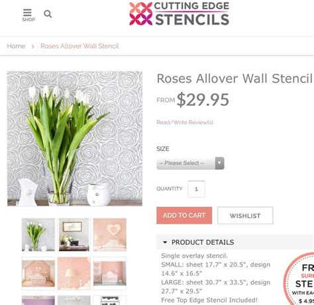Select the pink lamp close-up thumbnail

pyautogui.click(x=74, y=273)
